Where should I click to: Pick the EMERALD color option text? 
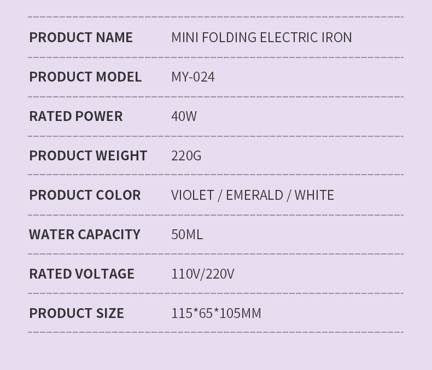(x=254, y=195)
